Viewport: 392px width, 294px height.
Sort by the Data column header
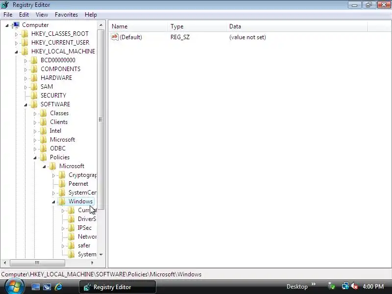297,26
